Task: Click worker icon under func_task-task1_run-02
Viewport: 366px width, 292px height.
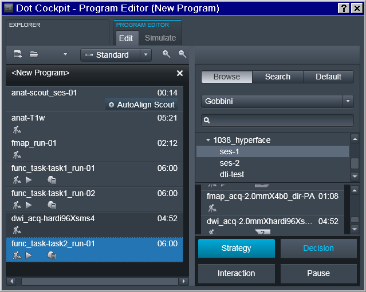Action: 17,205
